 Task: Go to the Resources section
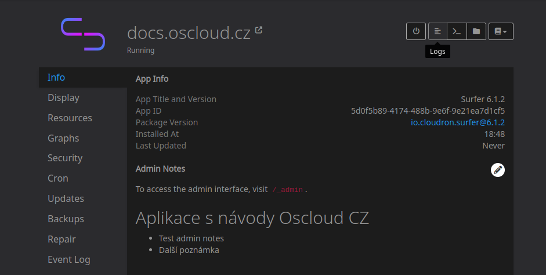(x=70, y=118)
